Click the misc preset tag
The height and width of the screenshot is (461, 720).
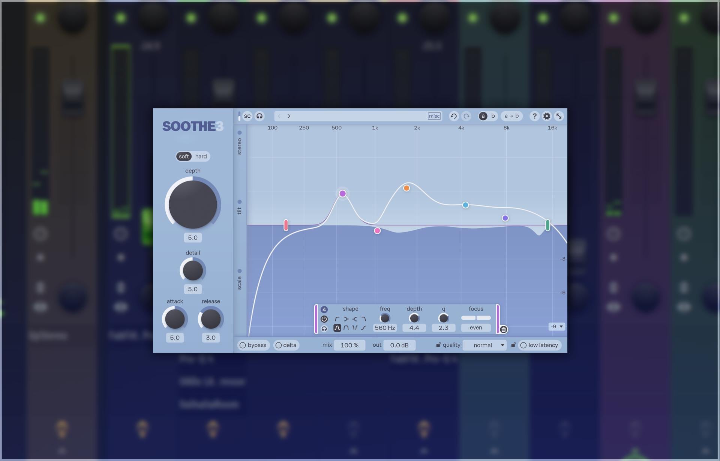(x=434, y=116)
